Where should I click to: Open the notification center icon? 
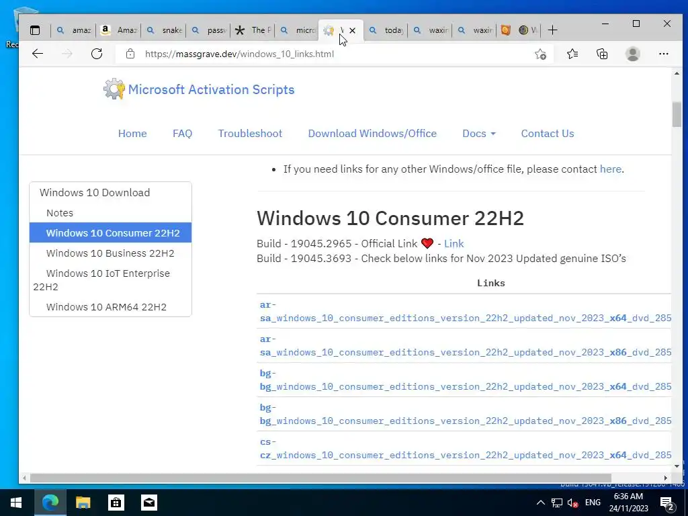point(667,503)
